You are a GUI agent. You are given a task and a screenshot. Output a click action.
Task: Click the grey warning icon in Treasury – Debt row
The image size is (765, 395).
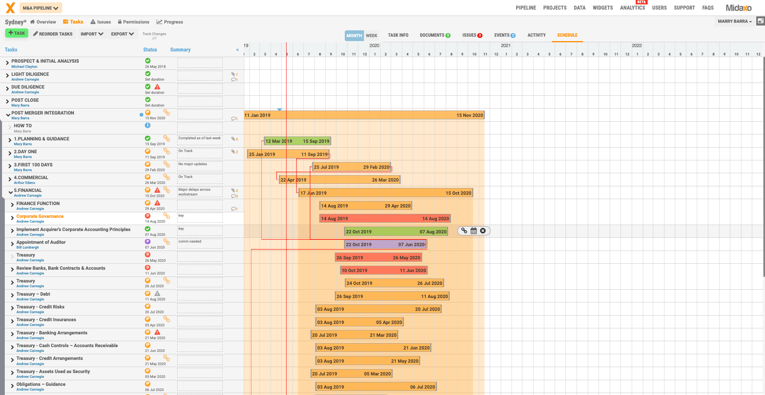[157, 293]
